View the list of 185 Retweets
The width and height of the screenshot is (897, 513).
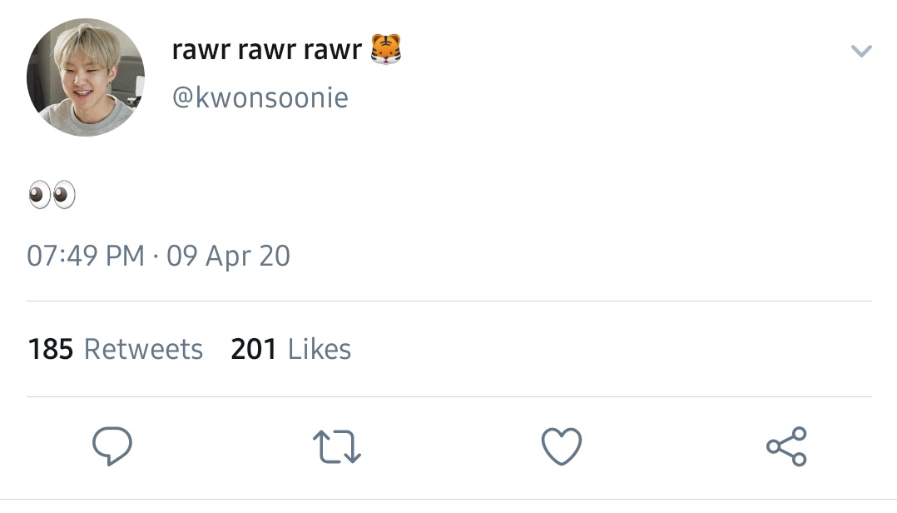[116, 349]
